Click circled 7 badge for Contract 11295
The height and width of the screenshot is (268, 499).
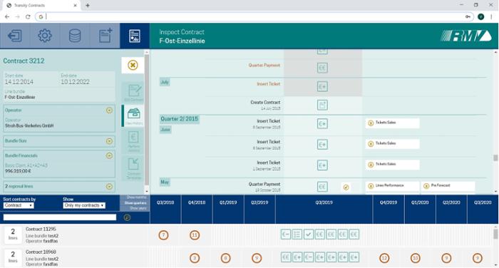[163, 235]
